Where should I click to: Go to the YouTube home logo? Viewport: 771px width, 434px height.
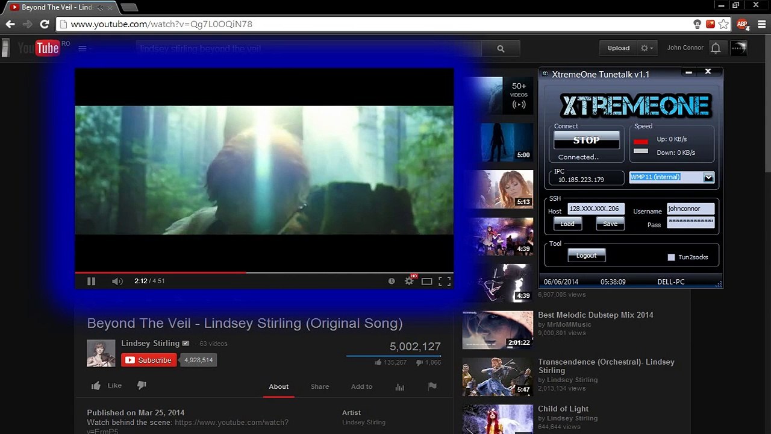click(39, 48)
